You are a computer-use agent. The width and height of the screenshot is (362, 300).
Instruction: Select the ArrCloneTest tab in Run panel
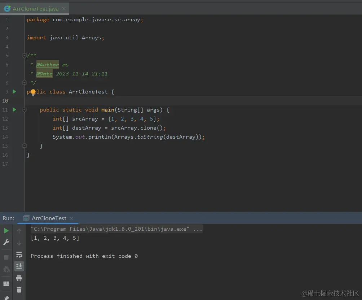48,218
